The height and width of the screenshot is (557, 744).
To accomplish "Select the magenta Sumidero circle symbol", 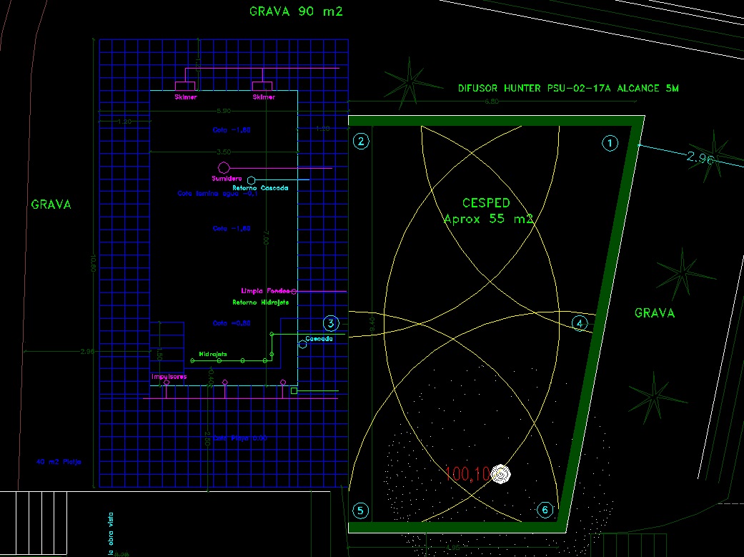I will tap(224, 168).
